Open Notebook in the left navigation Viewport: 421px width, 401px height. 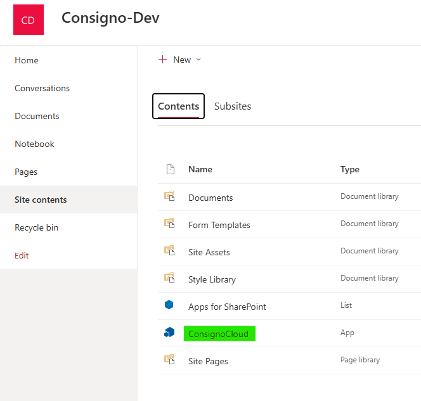(35, 144)
